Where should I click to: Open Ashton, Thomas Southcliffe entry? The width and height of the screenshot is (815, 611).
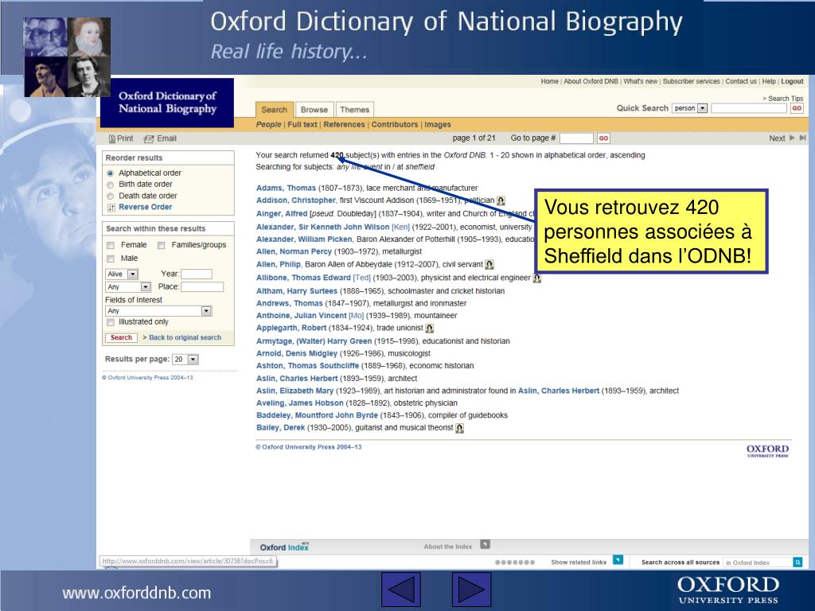click(308, 366)
